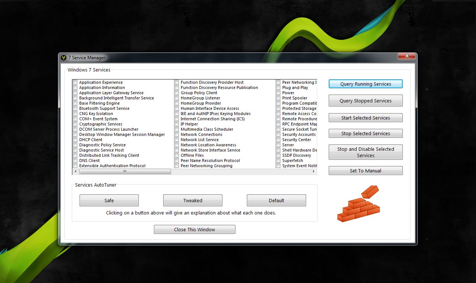Viewport: 476px width, 283px height.
Task: Tick the DNS Client checkbox
Action: 75,160
